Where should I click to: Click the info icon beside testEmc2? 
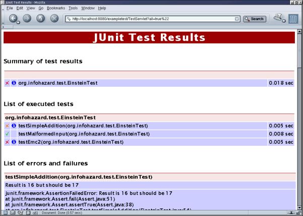[x=14, y=142]
